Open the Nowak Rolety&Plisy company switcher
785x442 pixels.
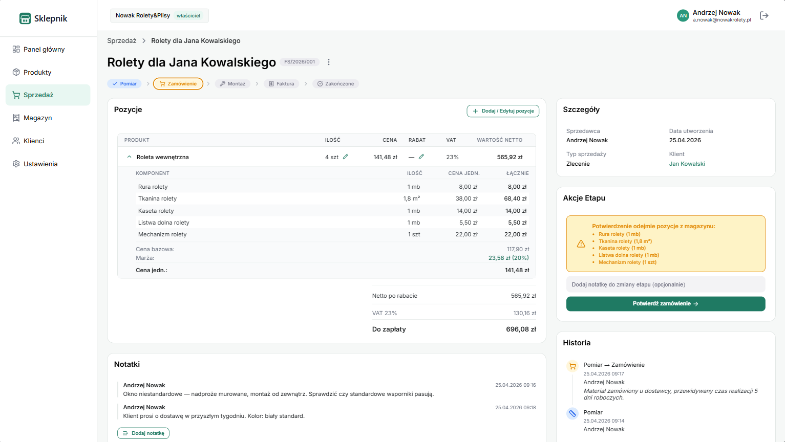click(x=159, y=16)
